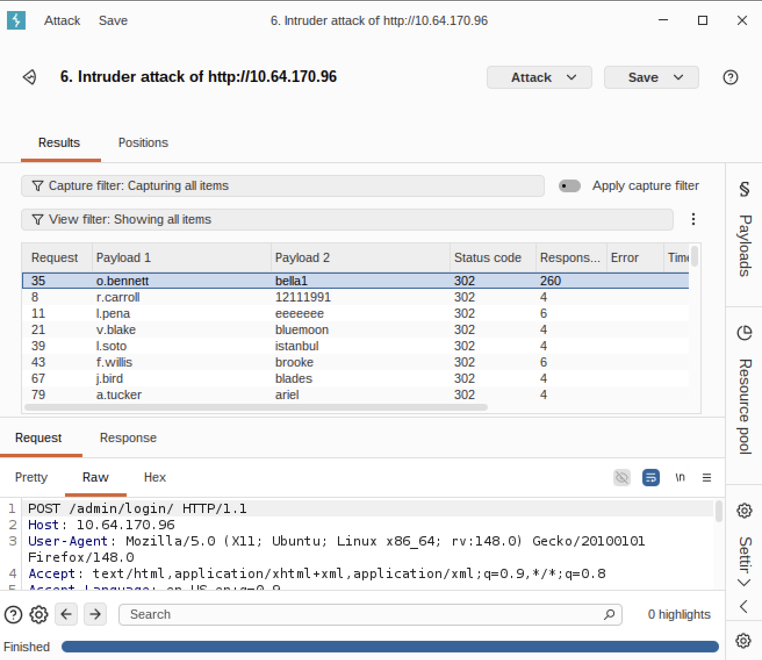Open the Save button dropdown arrow
Image resolution: width=762 pixels, height=660 pixels.
(678, 77)
